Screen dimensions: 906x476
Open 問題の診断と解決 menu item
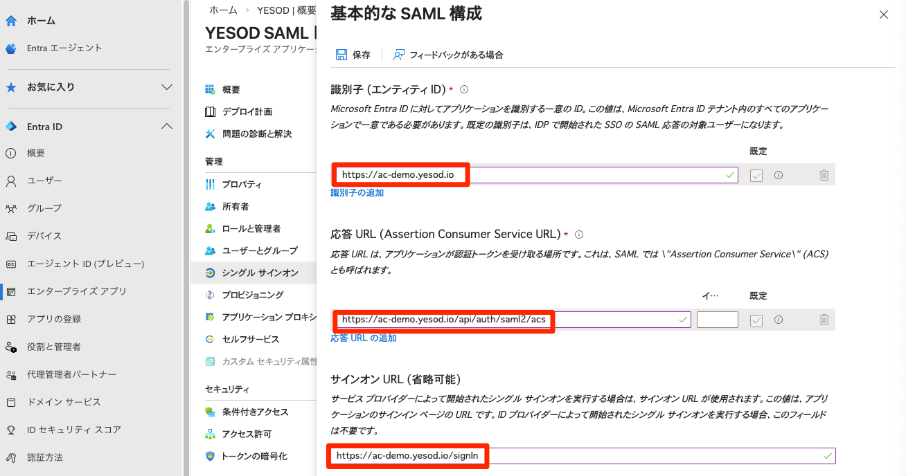(257, 134)
